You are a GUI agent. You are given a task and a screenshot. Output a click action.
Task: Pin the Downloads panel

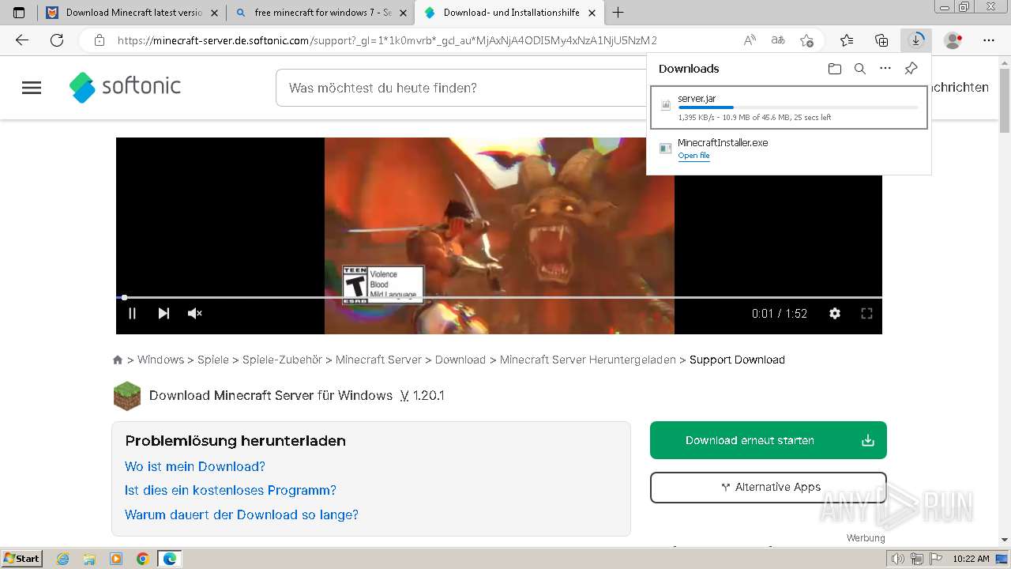pos(911,69)
